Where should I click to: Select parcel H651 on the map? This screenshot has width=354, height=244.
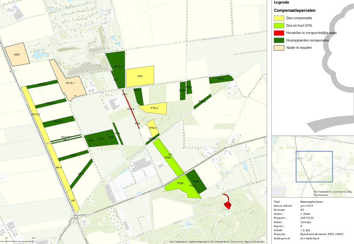[x=17, y=54]
